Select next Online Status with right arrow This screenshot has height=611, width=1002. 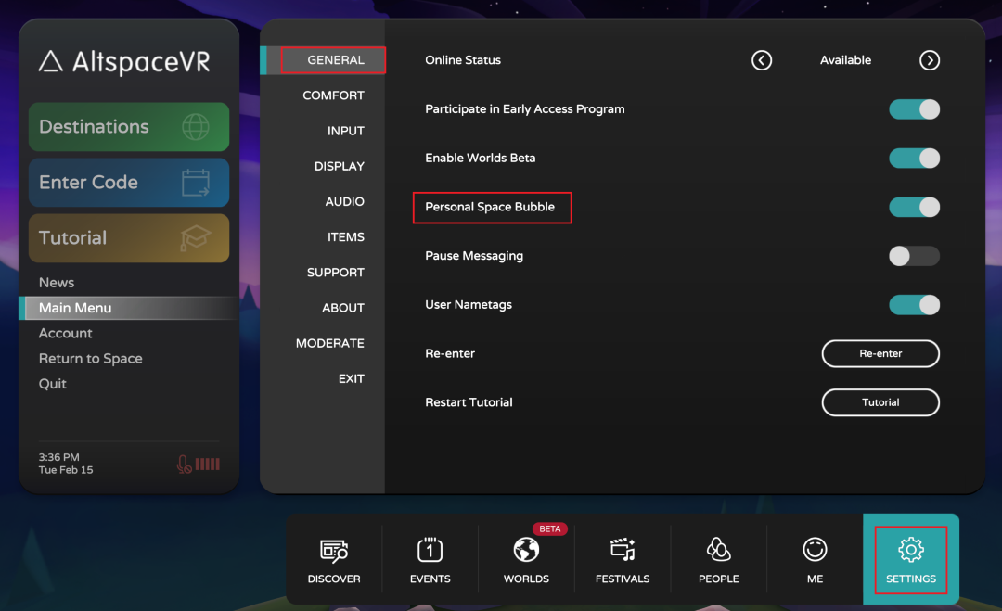[x=929, y=60]
